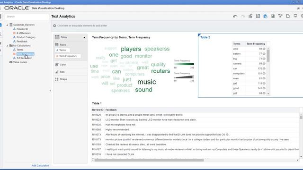The image size is (303, 170).
Task: Click the highlighted blue chart toolbar icon
Action: (265, 16)
